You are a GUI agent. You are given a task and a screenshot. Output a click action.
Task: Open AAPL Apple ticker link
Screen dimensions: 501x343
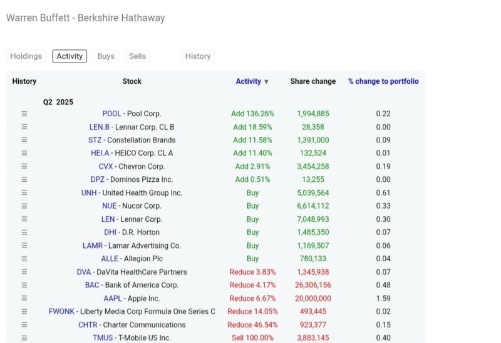coord(113,299)
